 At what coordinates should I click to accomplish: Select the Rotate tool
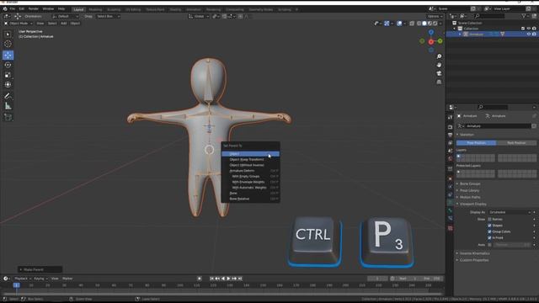8,65
